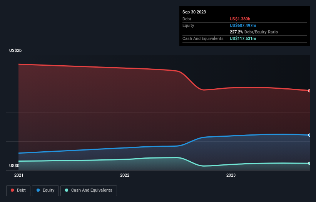This screenshot has height=202, width=316.
Task: Click the US$0 y-axis label
Action: tap(14, 166)
